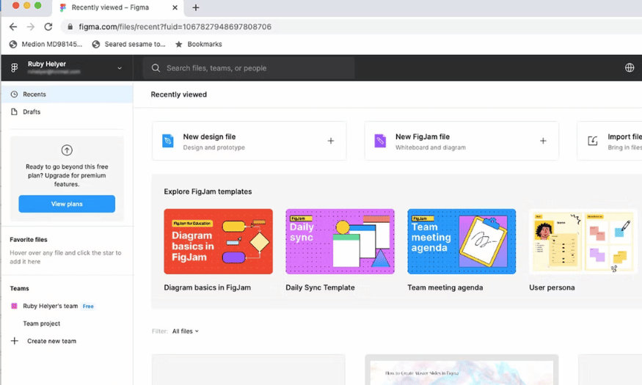Image resolution: width=642 pixels, height=385 pixels.
Task: Open the Bookmarks folder with star
Action: [x=199, y=44]
